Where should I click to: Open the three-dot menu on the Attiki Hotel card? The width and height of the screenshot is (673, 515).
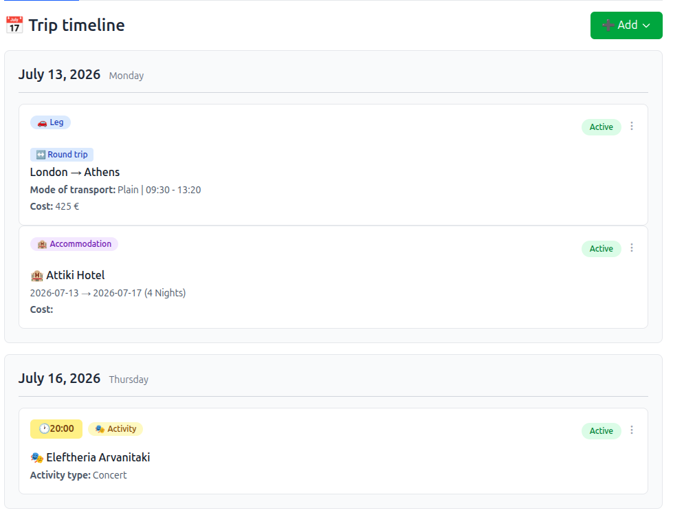tap(632, 248)
